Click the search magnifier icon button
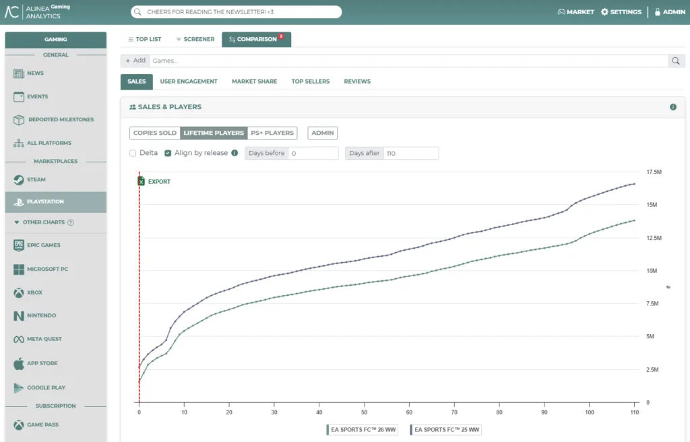The width and height of the screenshot is (690, 442). tap(677, 61)
